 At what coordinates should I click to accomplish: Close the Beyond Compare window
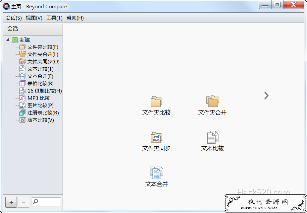click(x=294, y=5)
